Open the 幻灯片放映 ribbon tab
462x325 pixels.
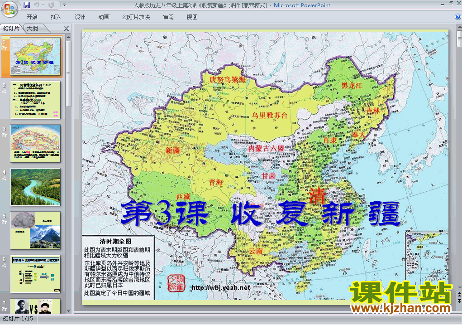coord(136,17)
